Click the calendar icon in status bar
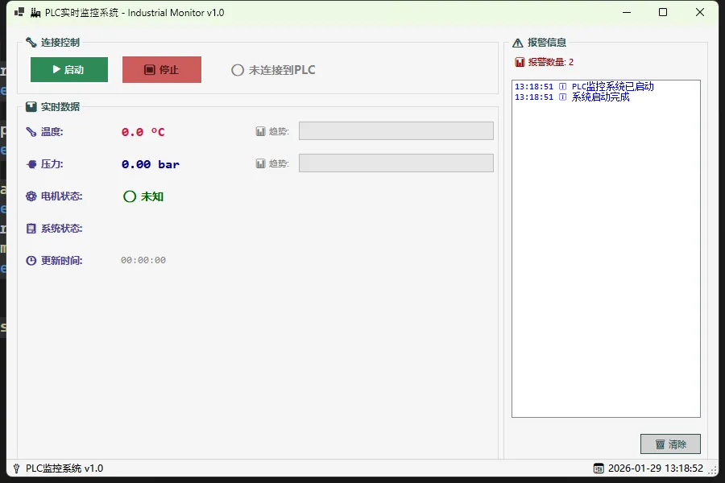 coord(599,469)
